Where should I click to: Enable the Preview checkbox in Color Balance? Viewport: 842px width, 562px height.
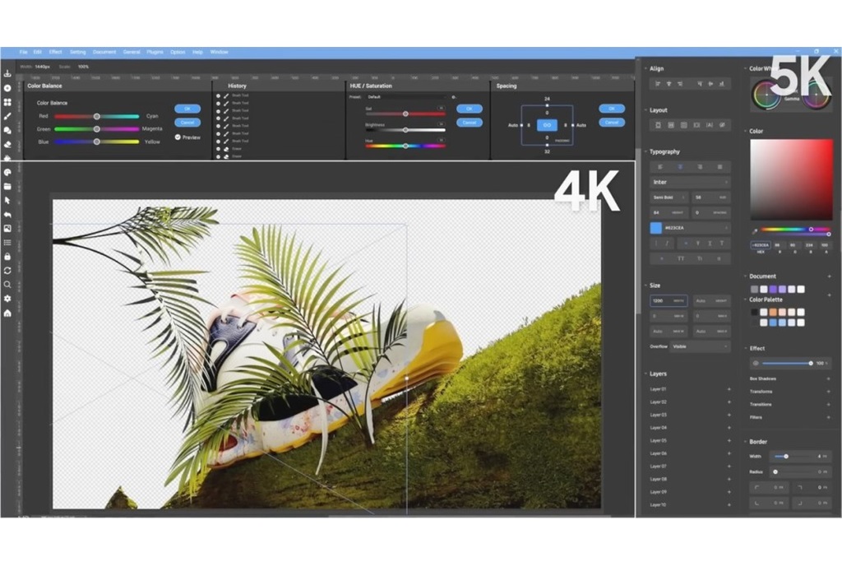pyautogui.click(x=178, y=137)
